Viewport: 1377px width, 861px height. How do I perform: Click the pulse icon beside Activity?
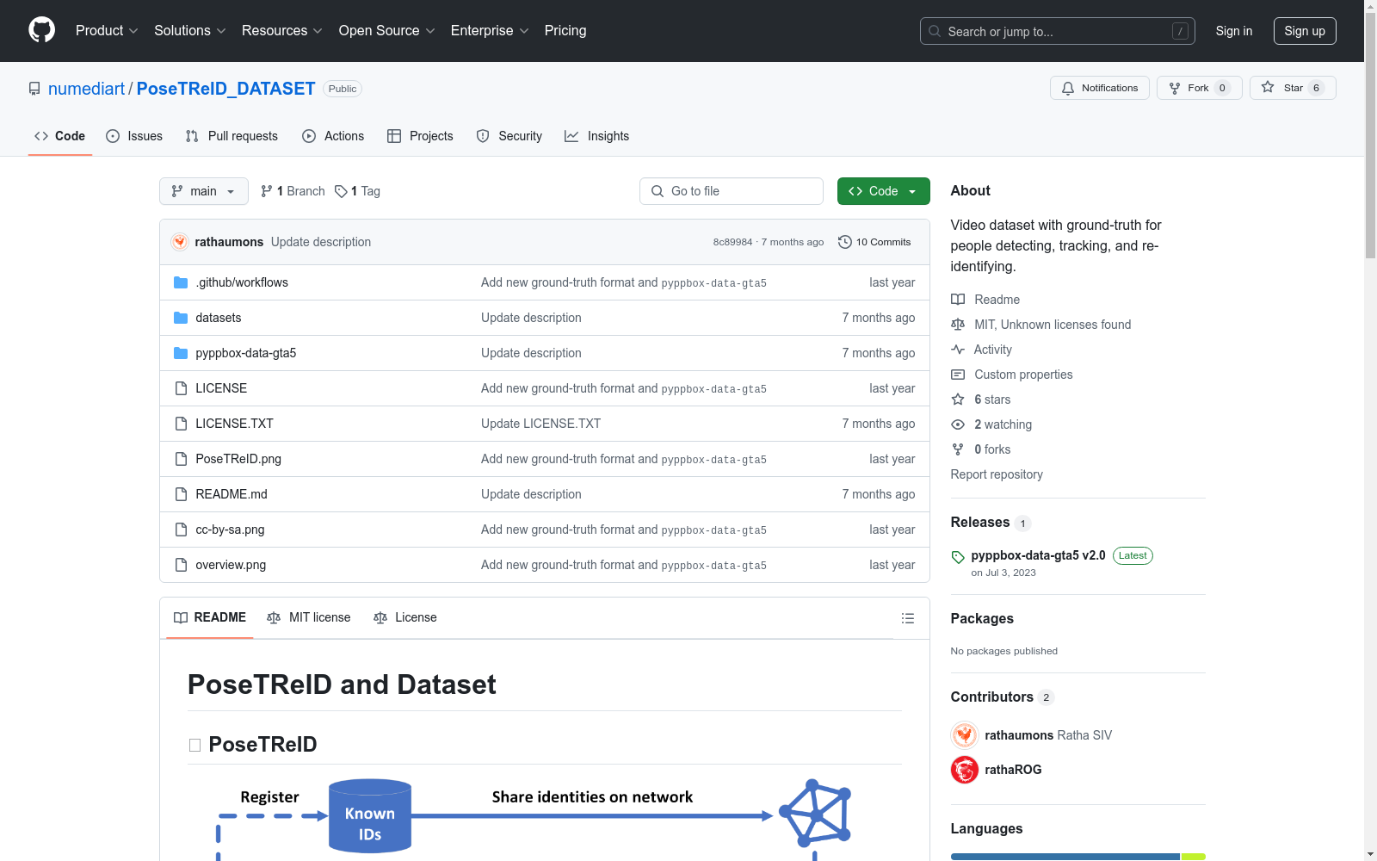[x=958, y=350]
